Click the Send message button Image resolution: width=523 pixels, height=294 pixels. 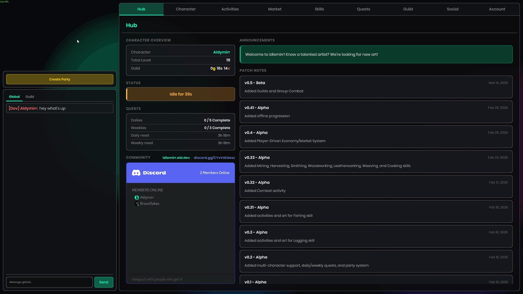point(104,282)
